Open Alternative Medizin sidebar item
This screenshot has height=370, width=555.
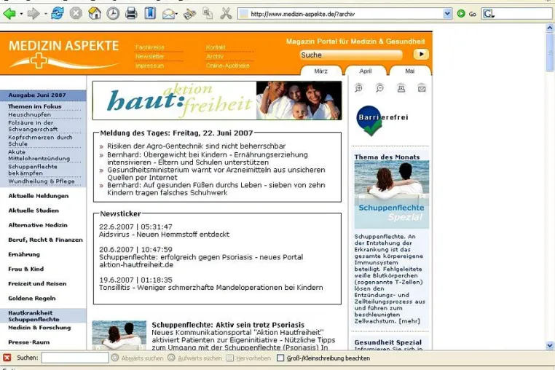pos(38,225)
